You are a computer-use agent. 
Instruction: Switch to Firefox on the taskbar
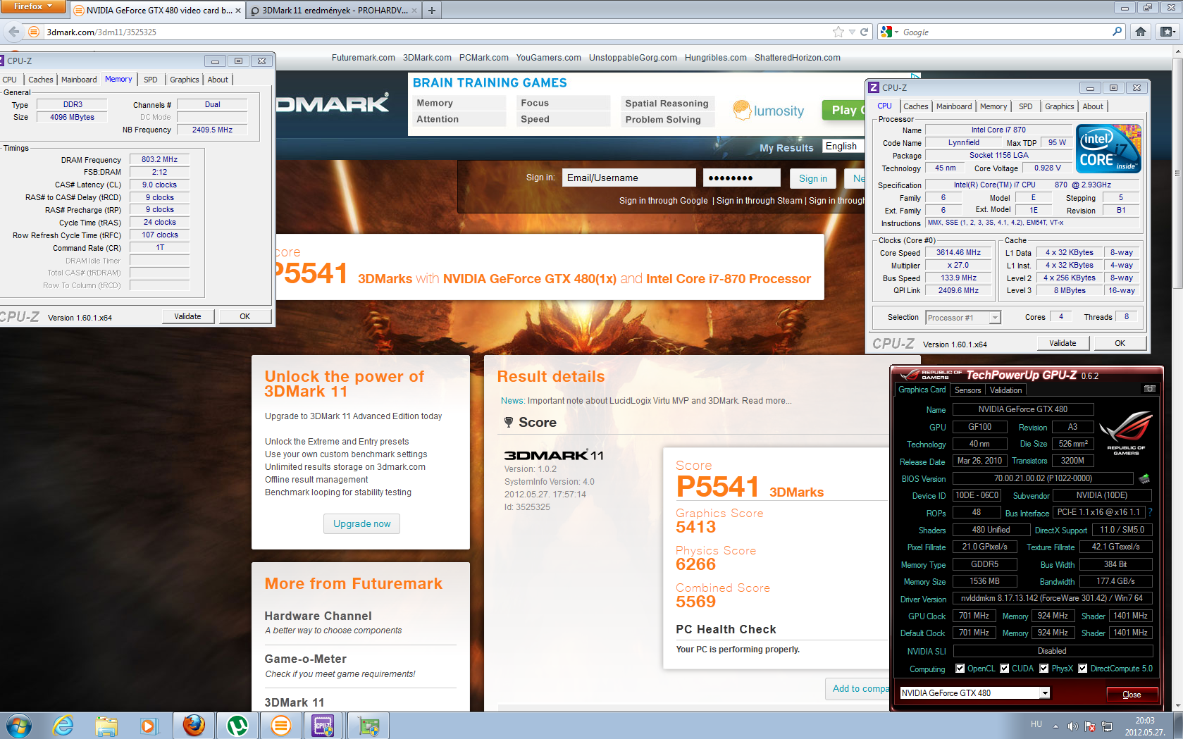pyautogui.click(x=194, y=726)
